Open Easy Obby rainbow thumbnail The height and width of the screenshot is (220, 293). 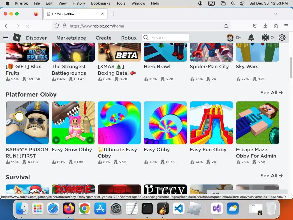click(165, 123)
